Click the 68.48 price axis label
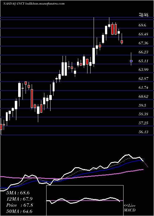The width and height of the screenshot is (154, 216). pos(144,34)
